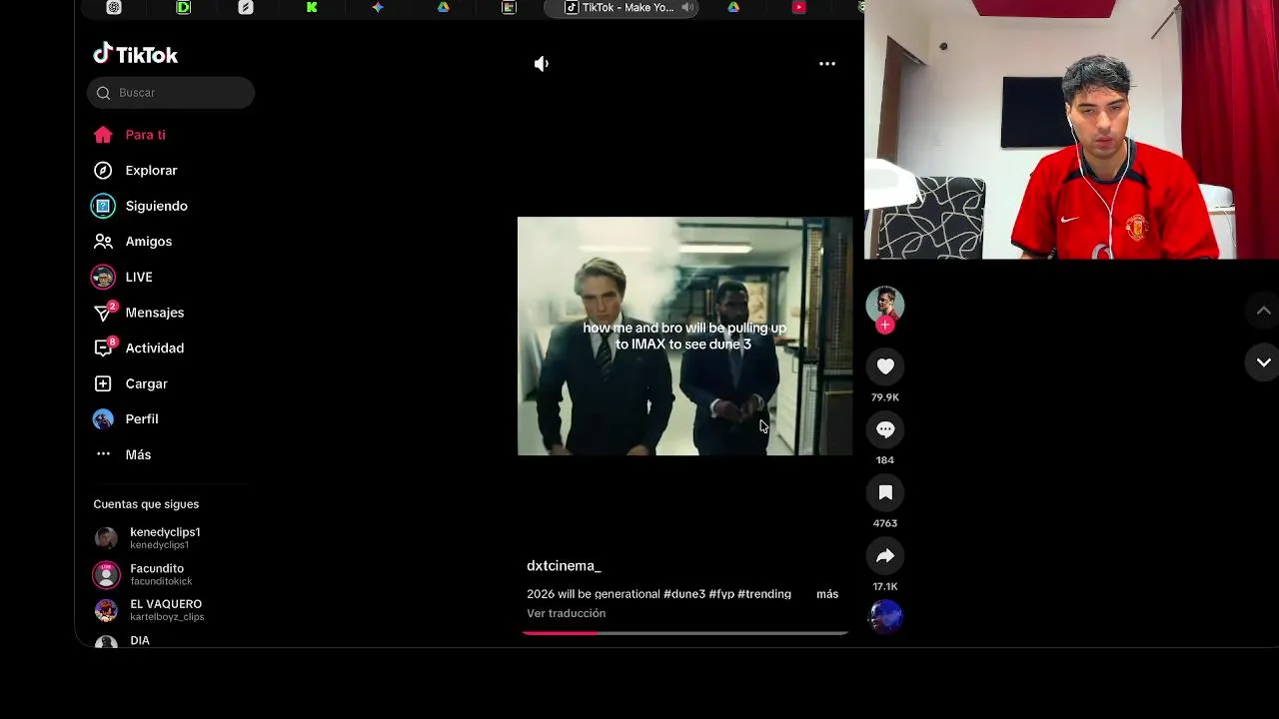Share the video with arrow icon

[x=885, y=556]
